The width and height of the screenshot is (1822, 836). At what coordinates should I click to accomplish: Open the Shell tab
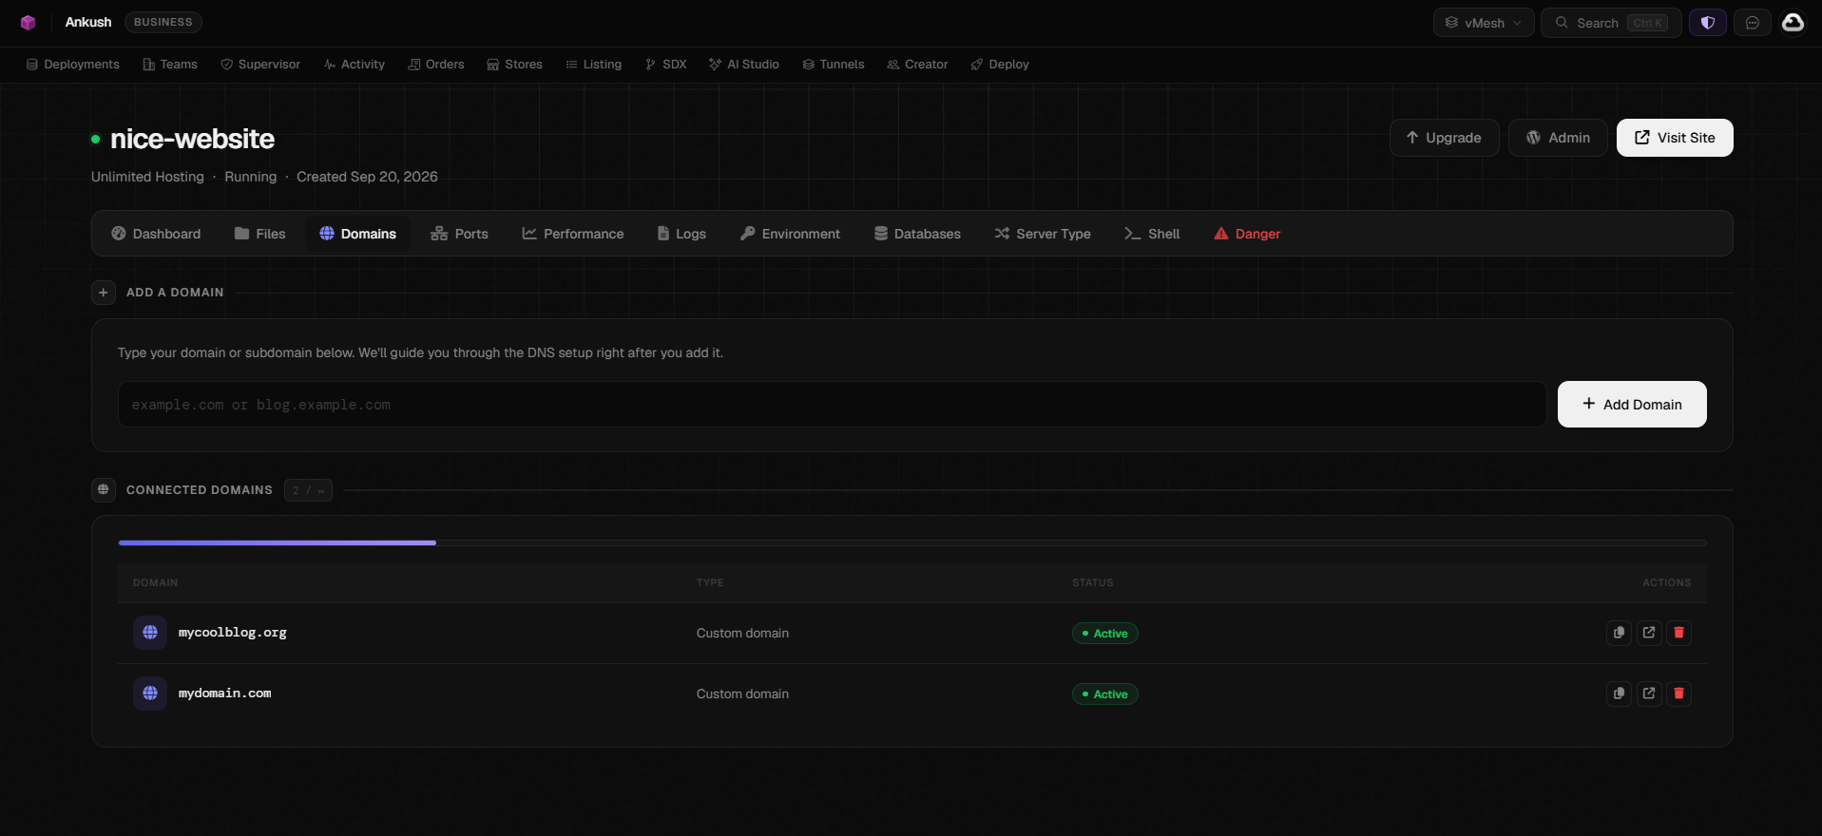[1152, 234]
